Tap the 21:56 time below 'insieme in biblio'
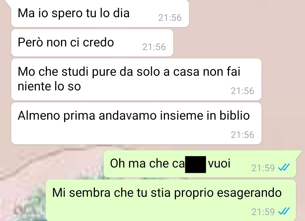Image resolution: width=305 pixels, height=221 pixels. [x=242, y=135]
